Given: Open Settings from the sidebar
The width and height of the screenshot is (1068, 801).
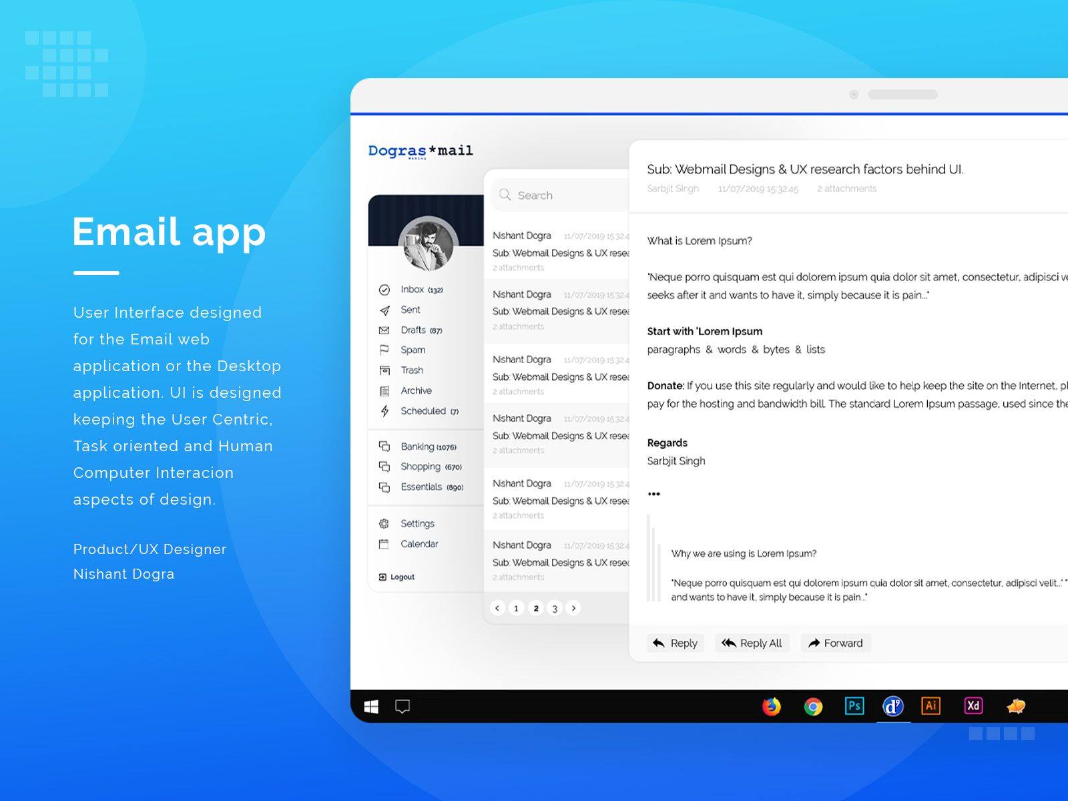Looking at the screenshot, I should point(417,523).
